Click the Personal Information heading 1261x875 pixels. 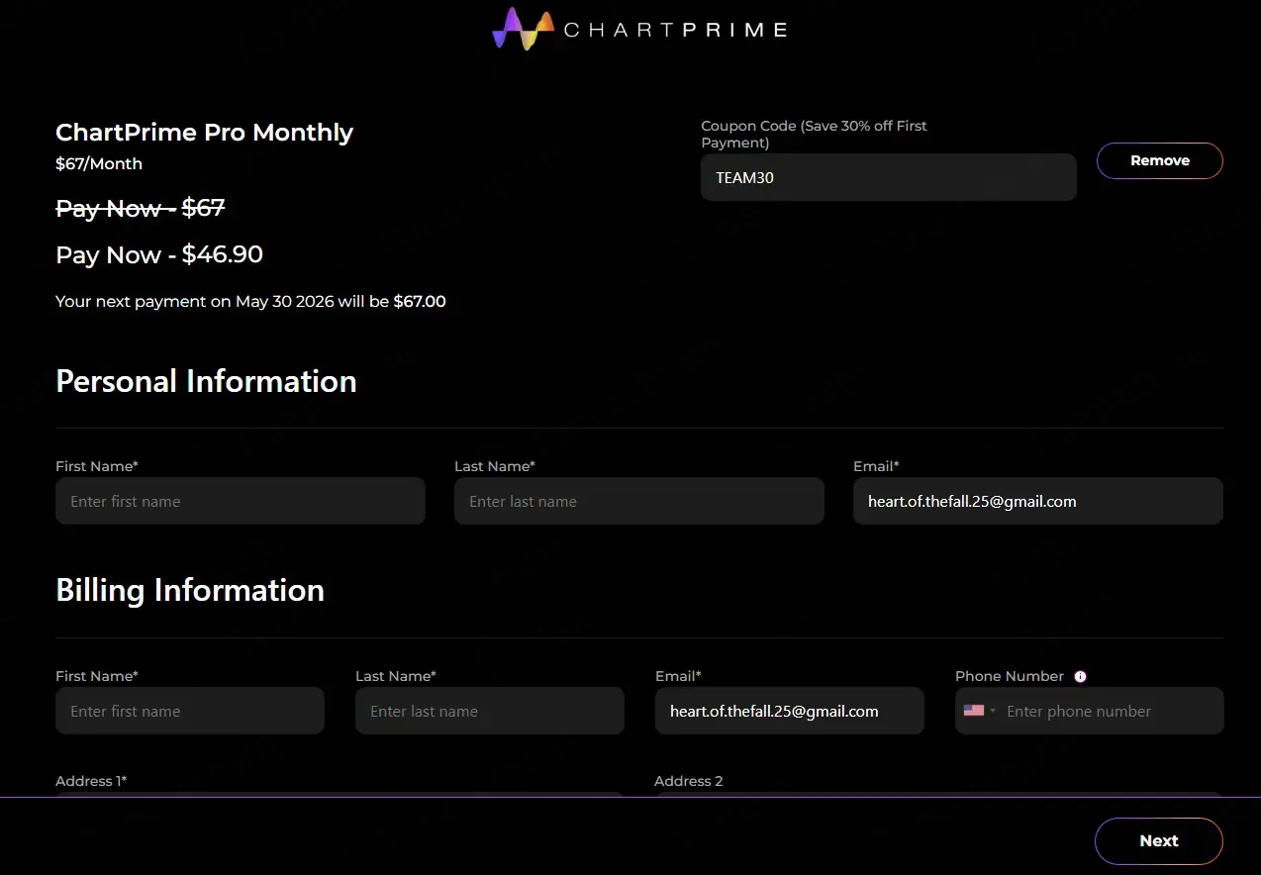[206, 381]
